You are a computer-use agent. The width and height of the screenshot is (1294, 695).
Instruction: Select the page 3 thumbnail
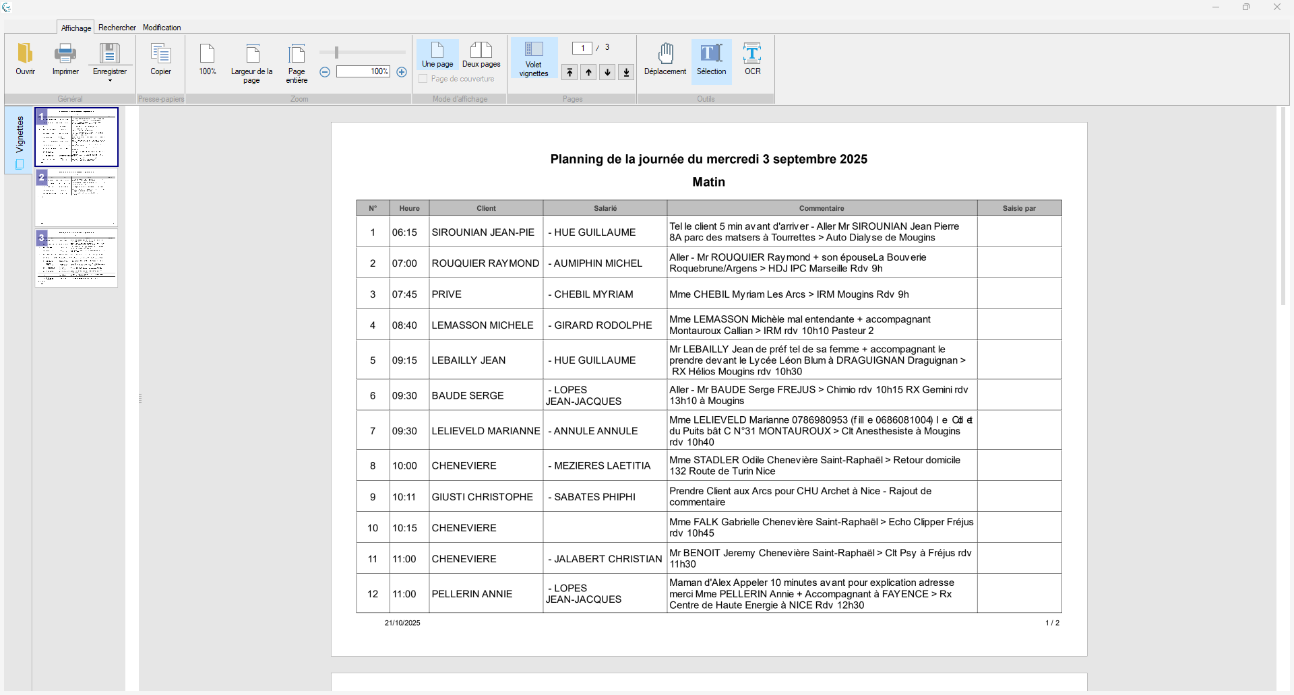point(77,258)
